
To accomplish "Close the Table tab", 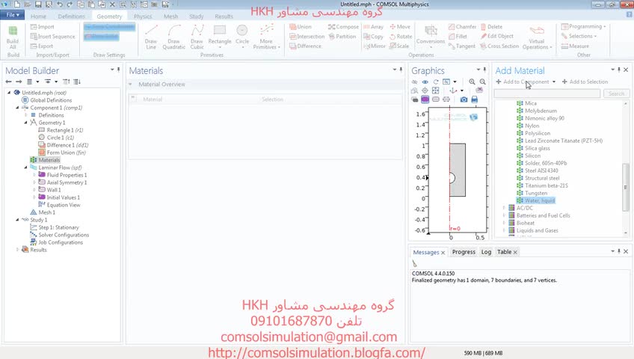I will (x=515, y=252).
